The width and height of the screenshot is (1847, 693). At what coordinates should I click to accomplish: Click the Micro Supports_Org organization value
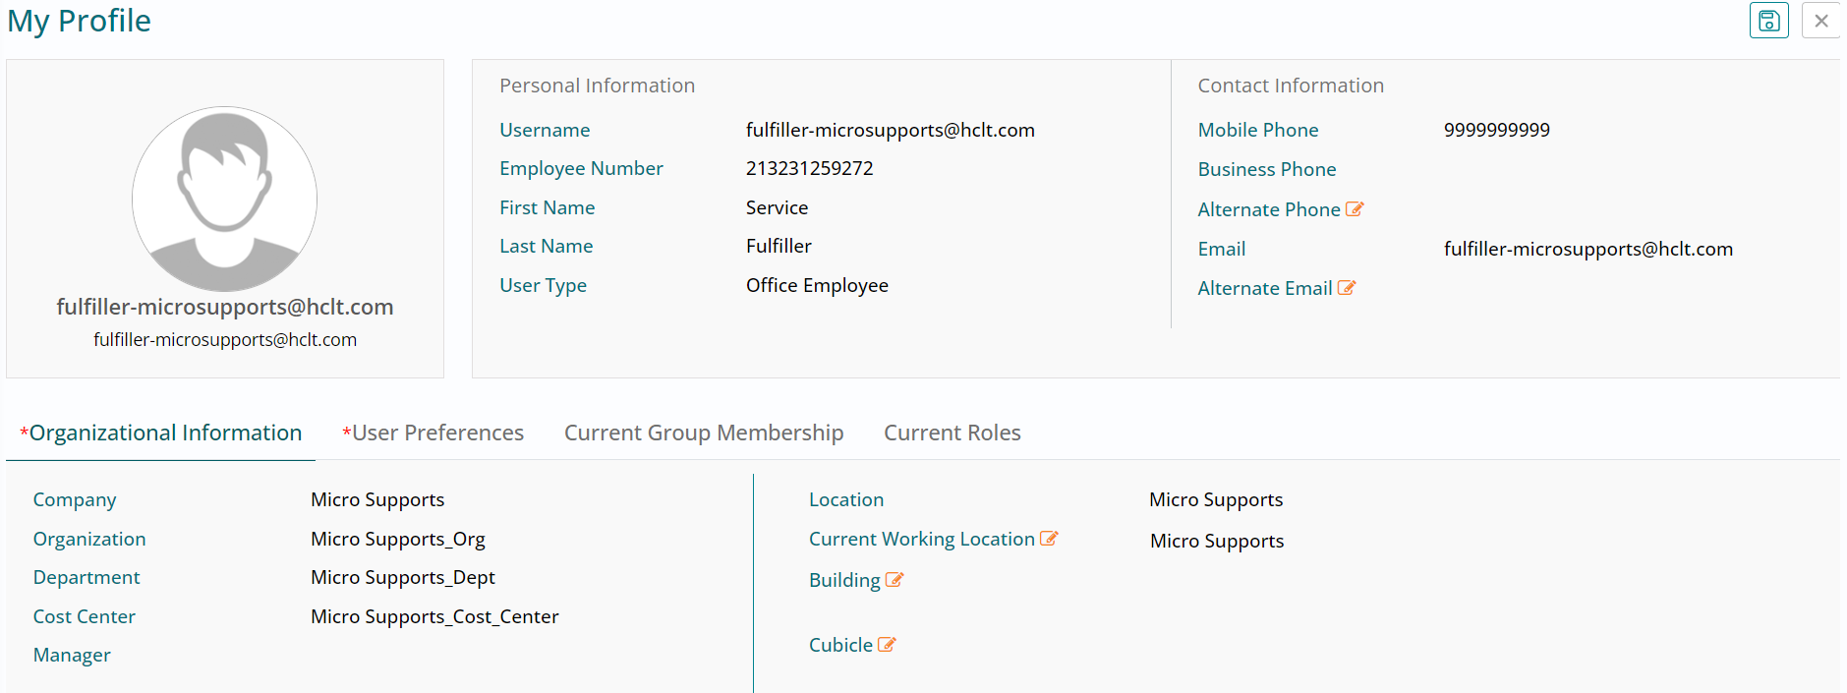pos(398,539)
